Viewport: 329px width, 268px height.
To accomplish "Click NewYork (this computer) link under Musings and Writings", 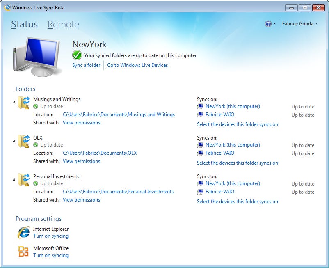I will [233, 106].
